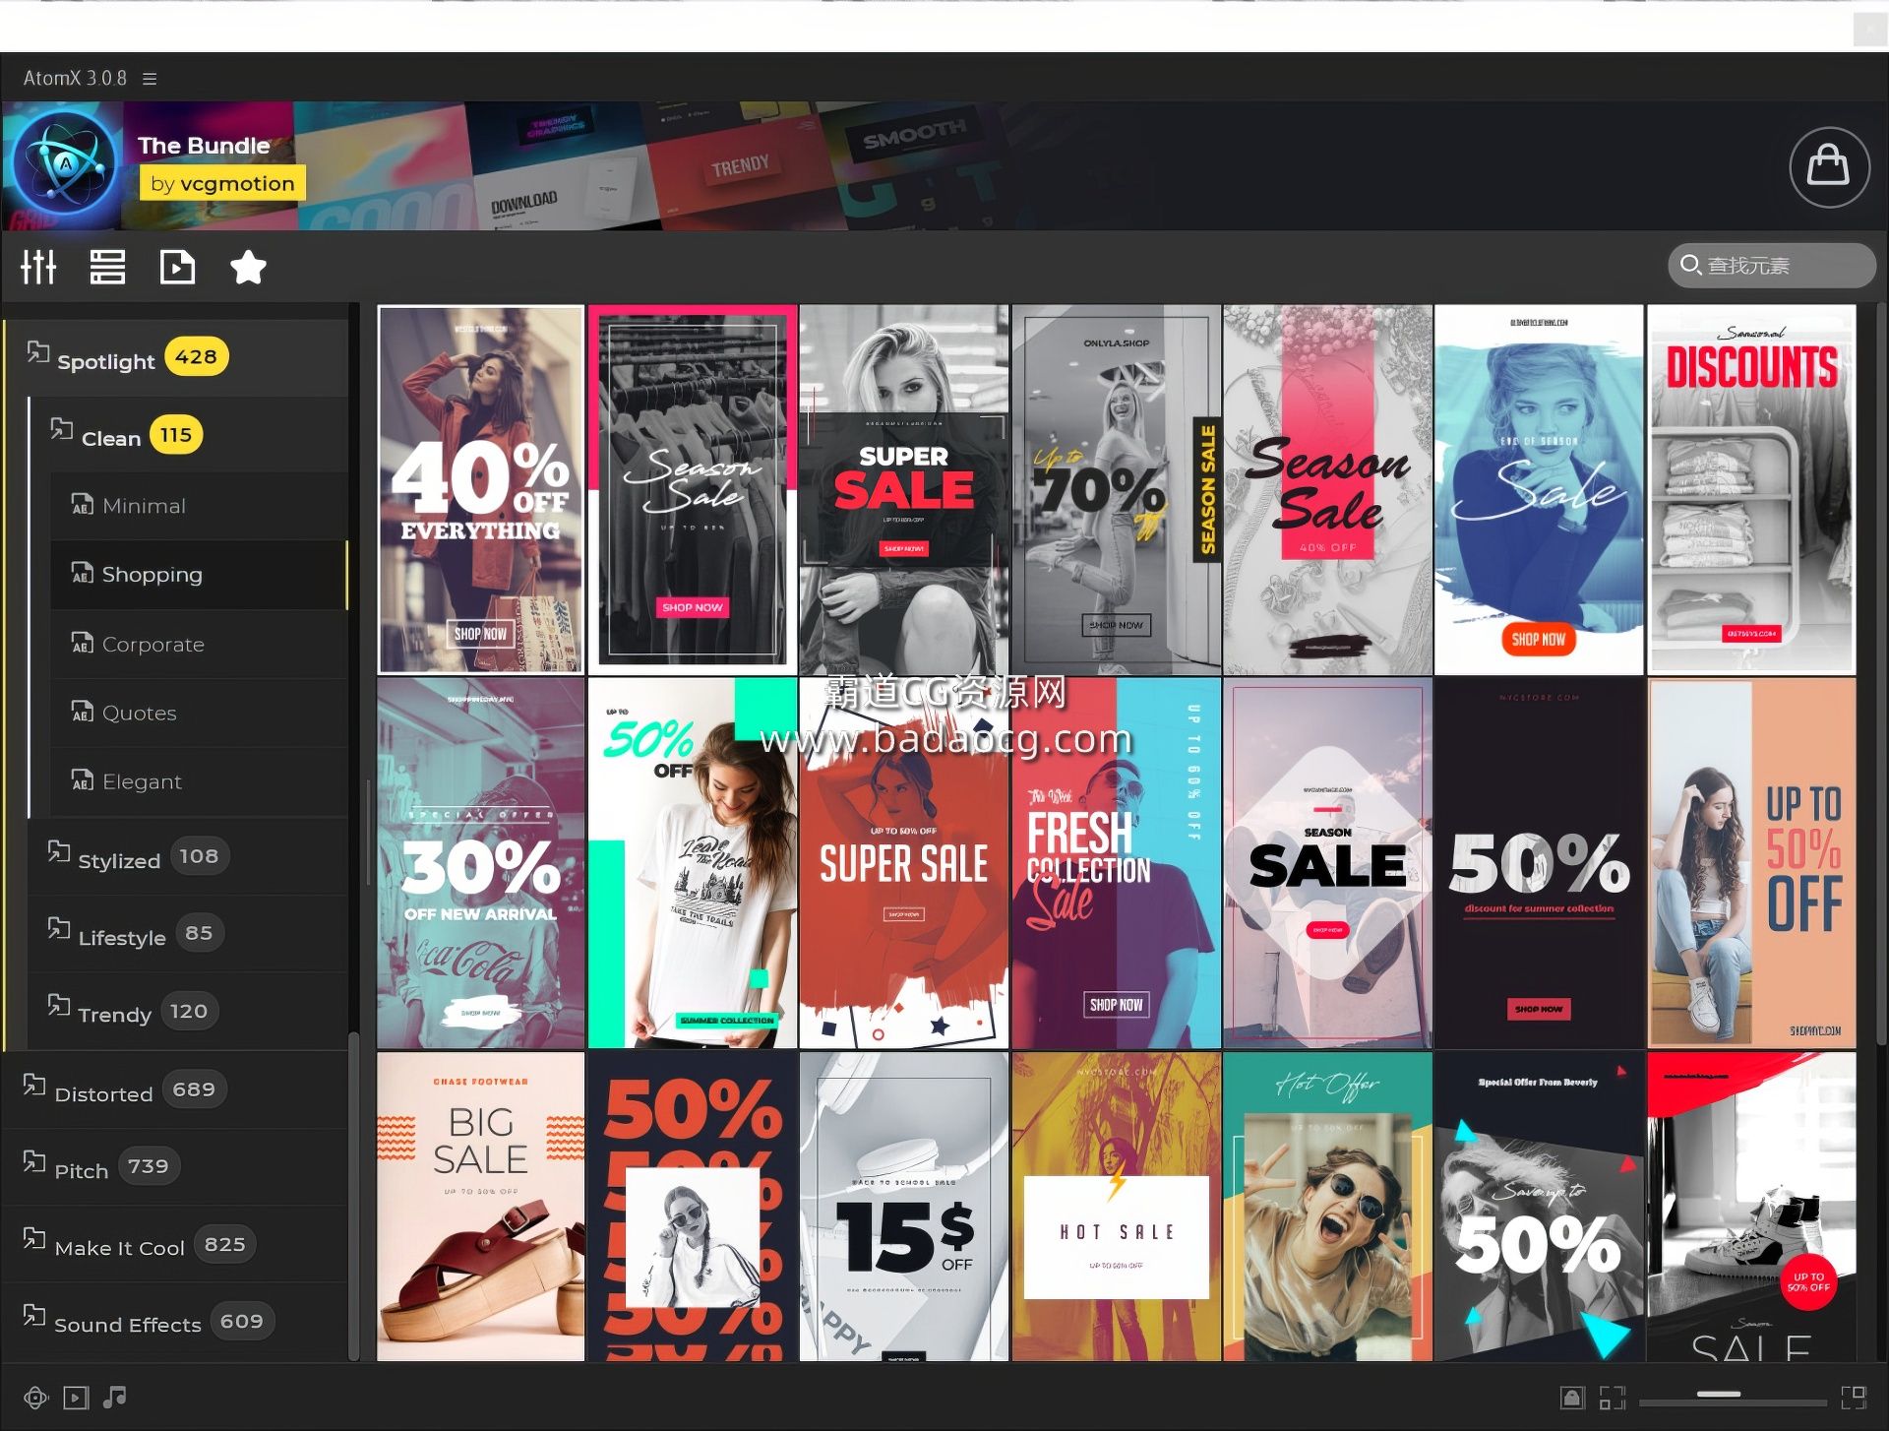Screen dimensions: 1889x1431
Task: Toggle the video preview icon at bottom
Action: coord(76,1398)
